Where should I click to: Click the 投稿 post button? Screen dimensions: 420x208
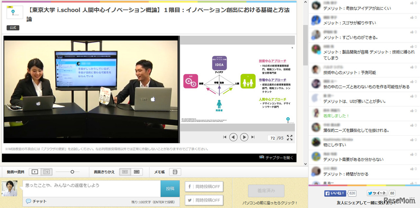170,189
